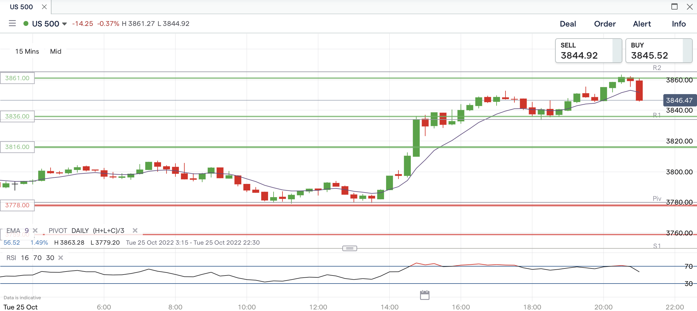
Task: Click the 3820.00 price axis label
Action: coord(679,141)
